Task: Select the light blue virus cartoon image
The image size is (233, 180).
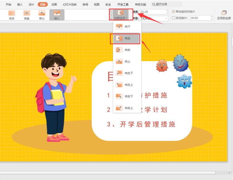Action: [184, 82]
